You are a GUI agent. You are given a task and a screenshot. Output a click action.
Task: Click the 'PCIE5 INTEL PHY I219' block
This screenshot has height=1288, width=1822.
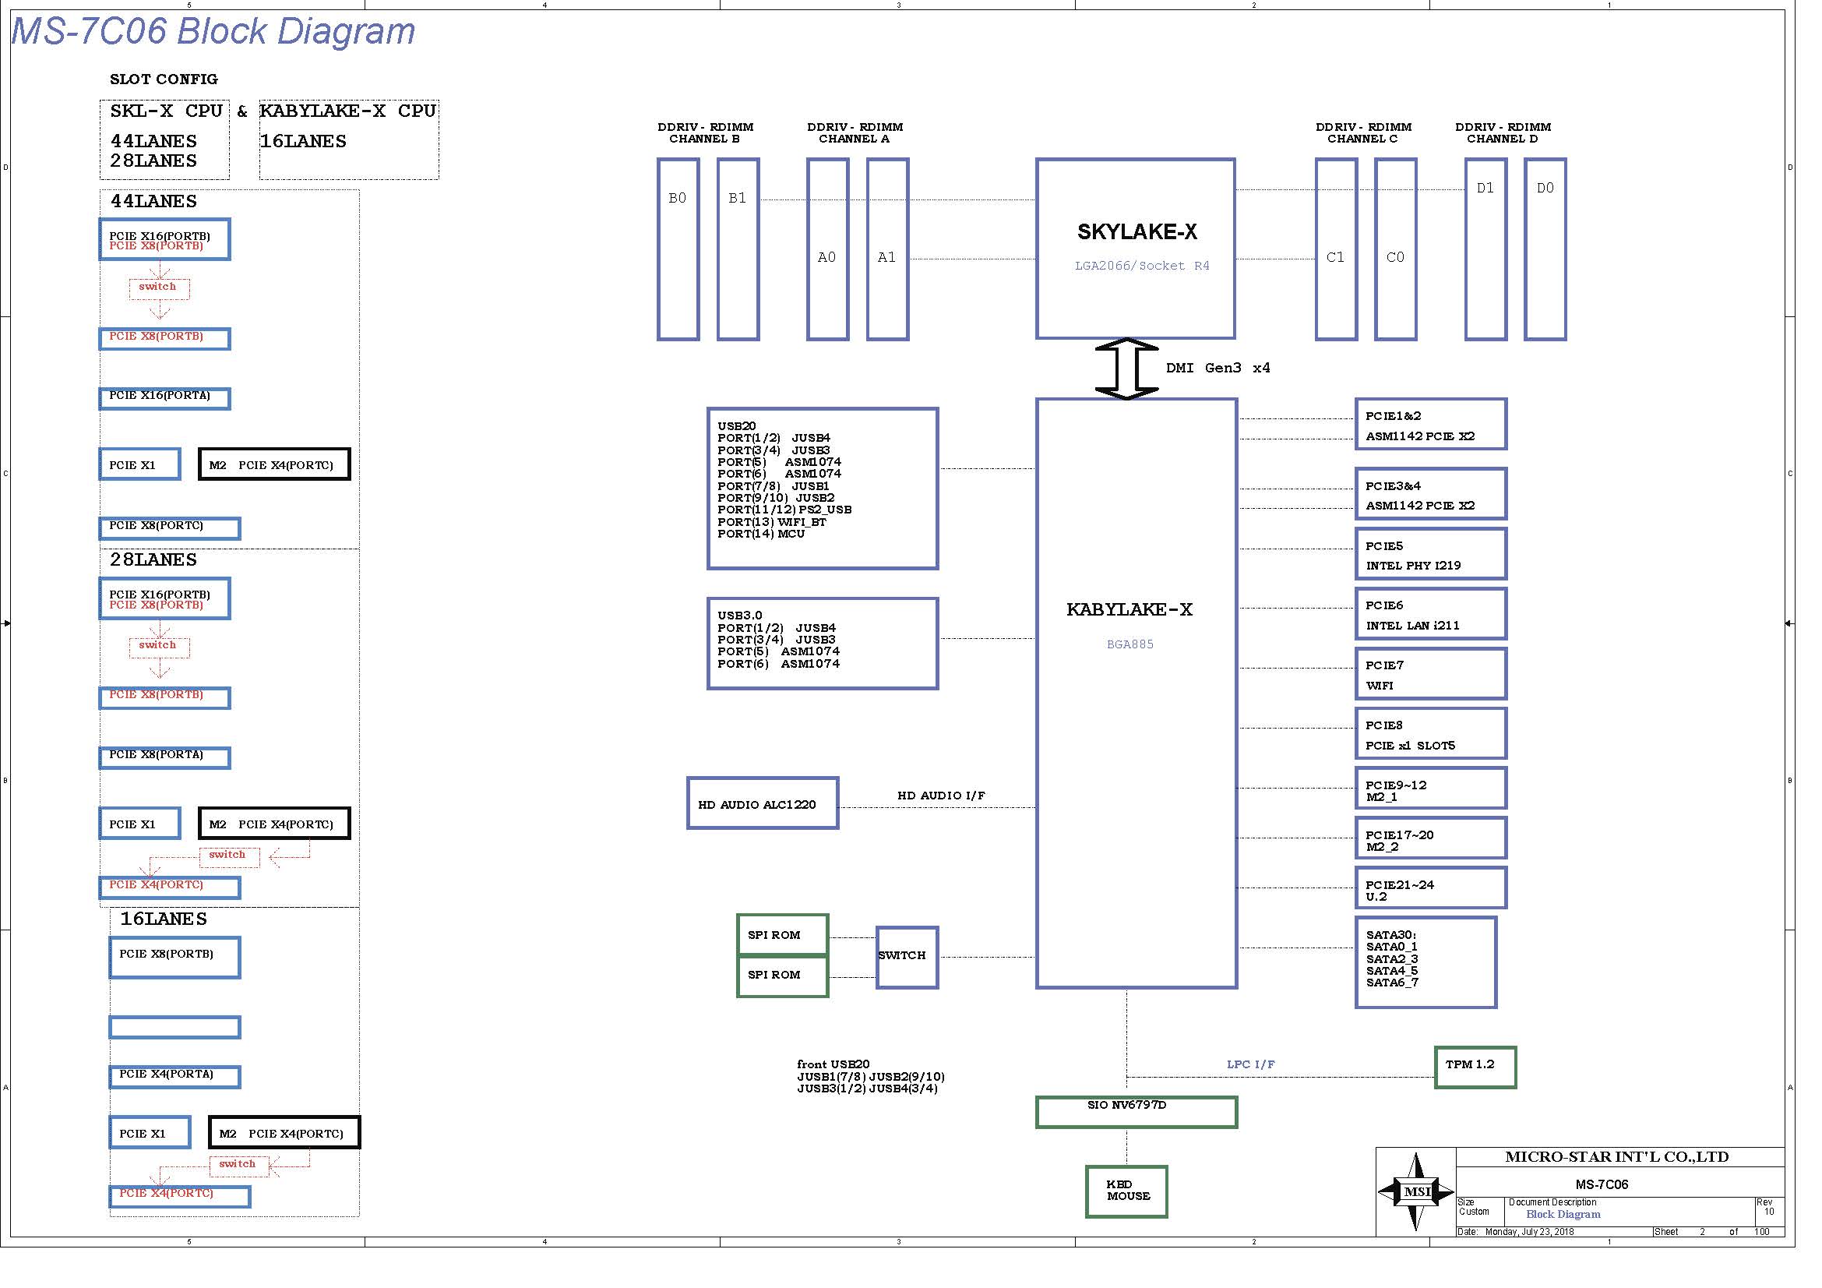click(1431, 554)
